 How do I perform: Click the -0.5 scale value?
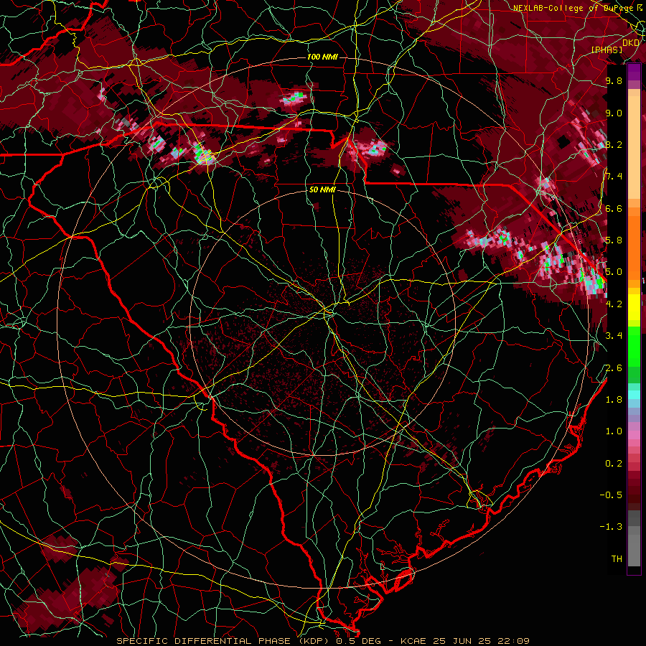point(611,495)
